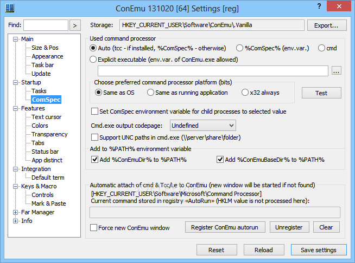Click the Test button
The width and height of the screenshot is (355, 263).
321,93
